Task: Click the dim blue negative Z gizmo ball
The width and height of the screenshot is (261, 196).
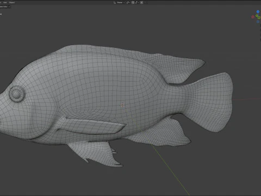Action: pos(258,22)
